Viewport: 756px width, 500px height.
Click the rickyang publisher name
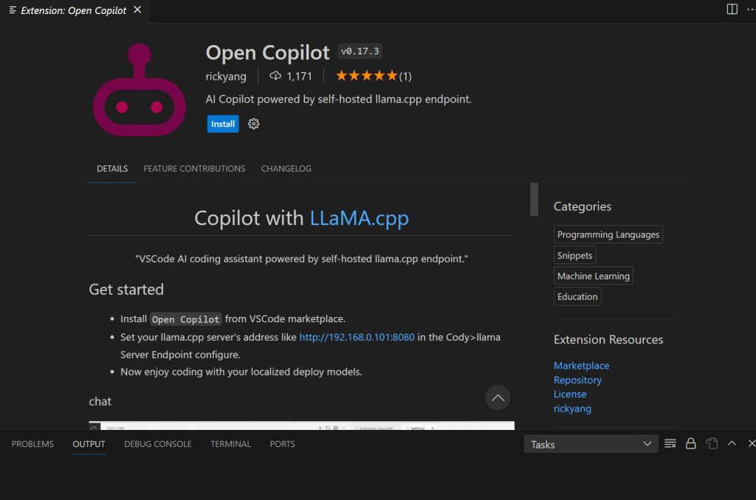tap(226, 76)
